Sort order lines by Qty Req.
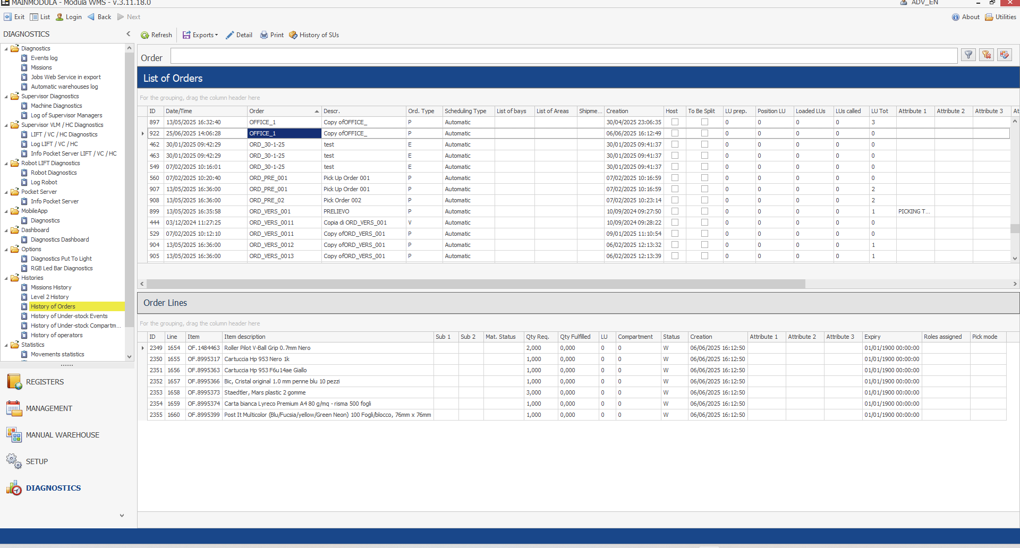 (x=541, y=337)
